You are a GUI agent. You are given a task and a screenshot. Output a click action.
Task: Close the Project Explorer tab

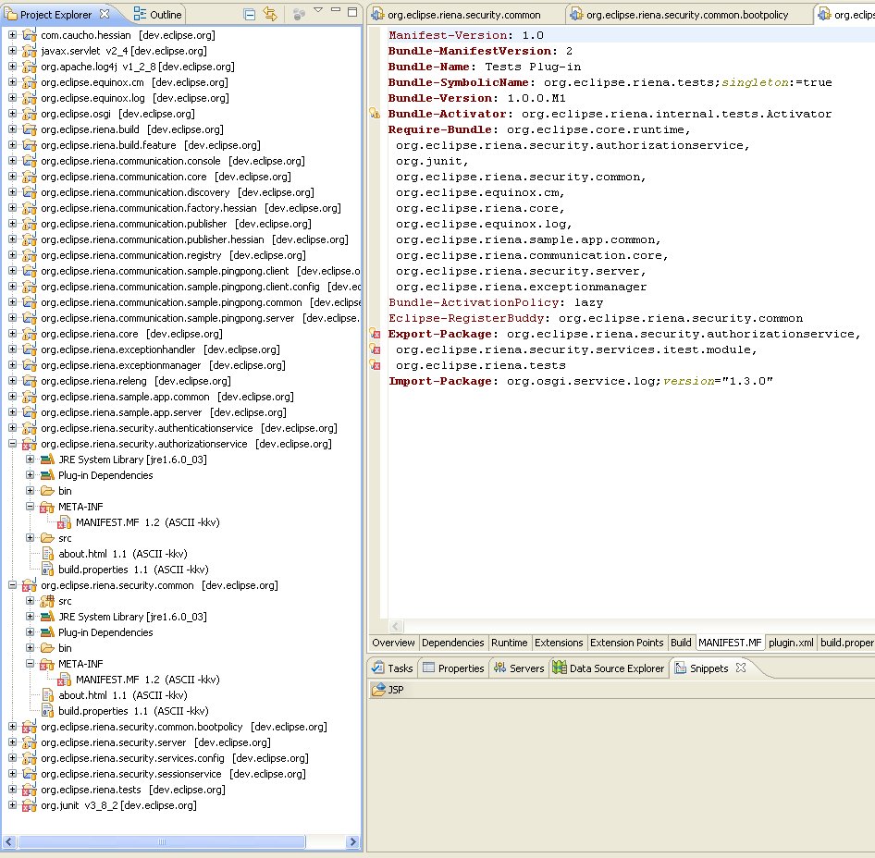(105, 14)
